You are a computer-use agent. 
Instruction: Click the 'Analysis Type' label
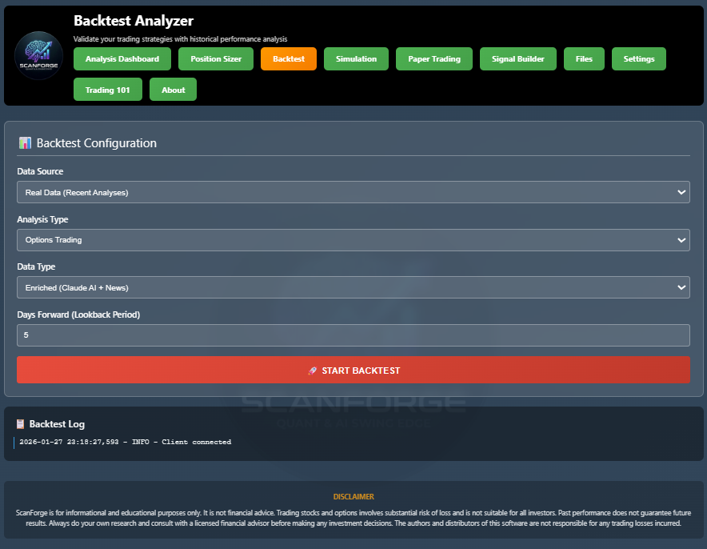pyautogui.click(x=42, y=219)
